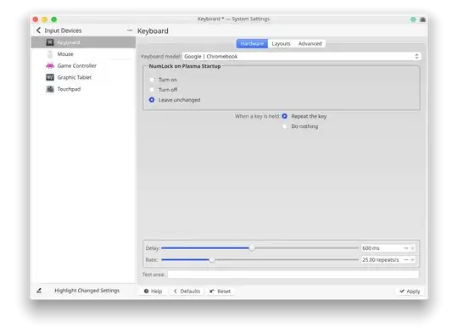This screenshot has width=458, height=333.
Task: Click inside the Test area field
Action: tap(293, 275)
